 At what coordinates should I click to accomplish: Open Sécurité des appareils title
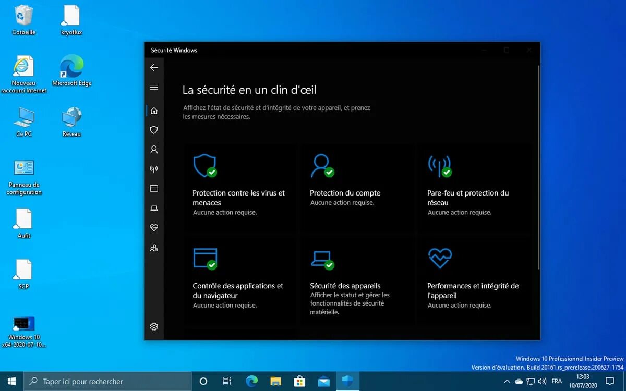(345, 286)
